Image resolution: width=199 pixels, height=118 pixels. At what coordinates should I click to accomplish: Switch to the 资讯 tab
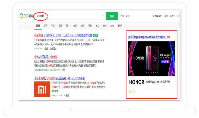[45, 26]
